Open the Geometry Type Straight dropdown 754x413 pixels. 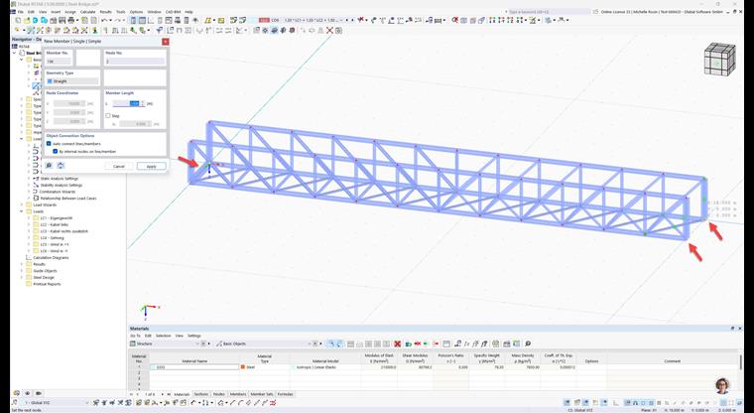(x=72, y=81)
